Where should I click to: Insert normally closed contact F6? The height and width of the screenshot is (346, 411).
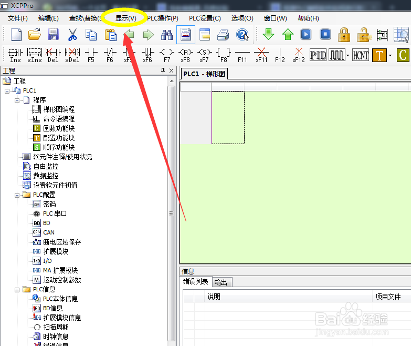110,55
